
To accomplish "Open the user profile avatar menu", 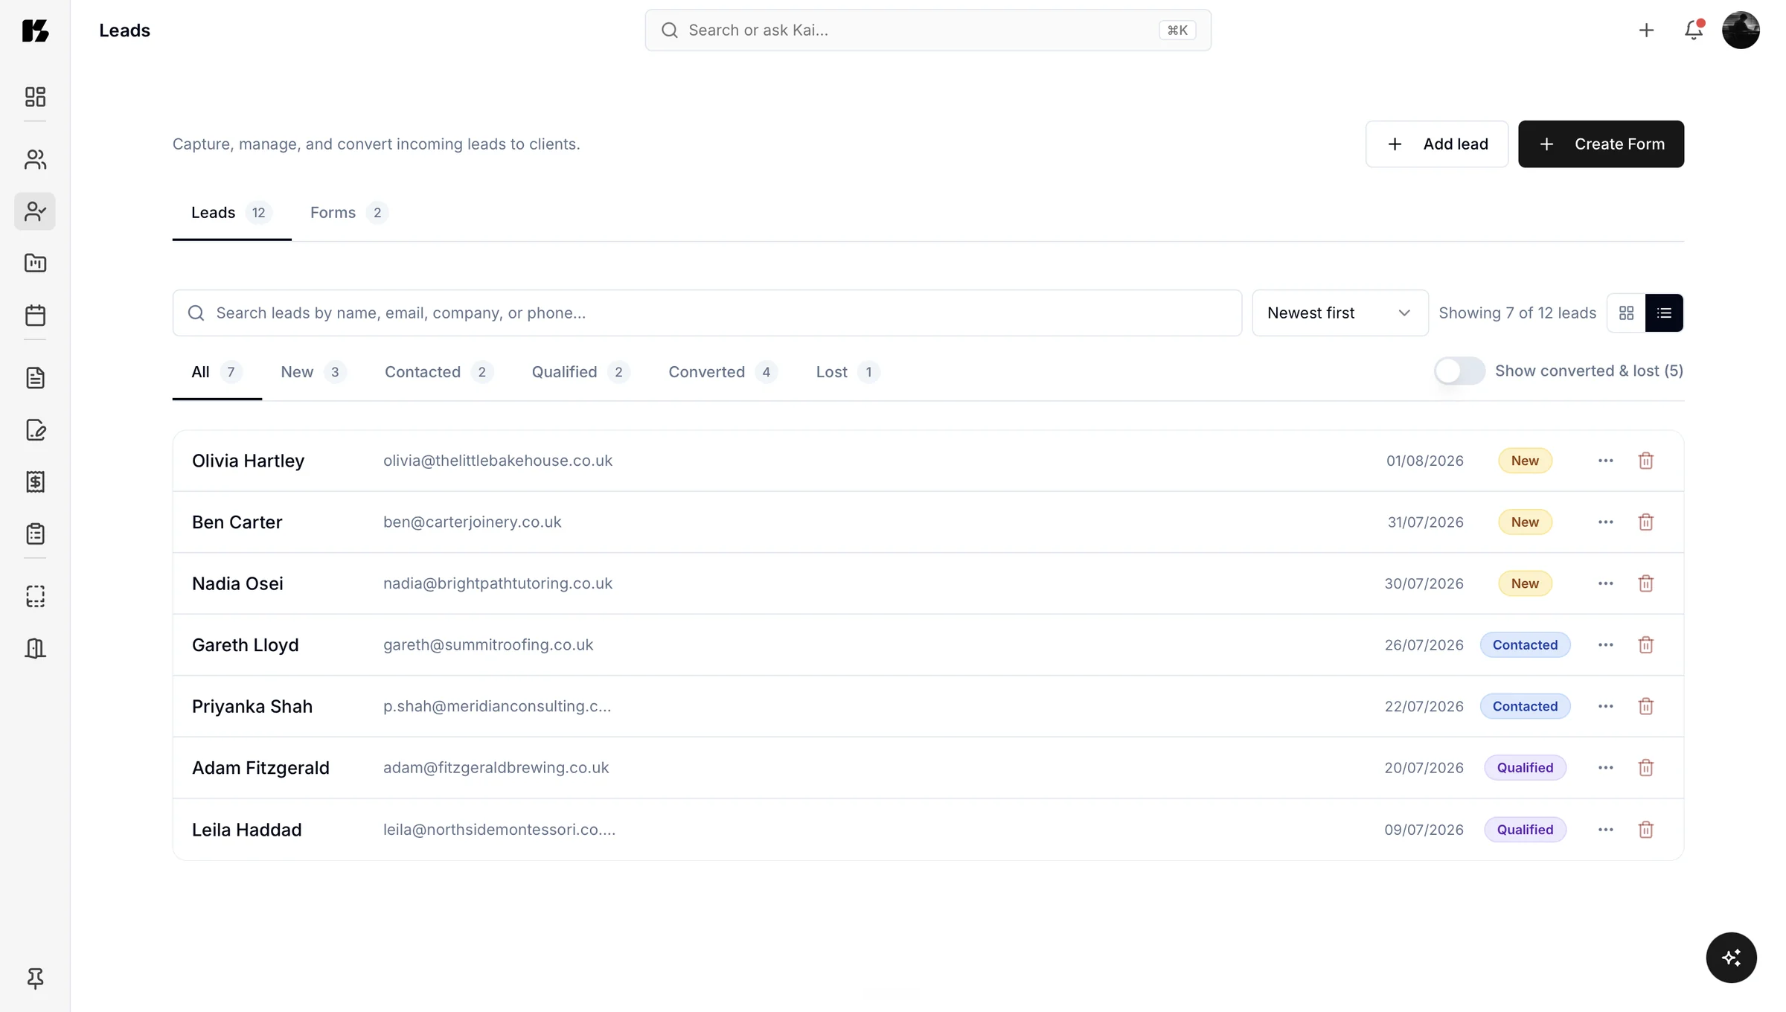I will [1741, 30].
